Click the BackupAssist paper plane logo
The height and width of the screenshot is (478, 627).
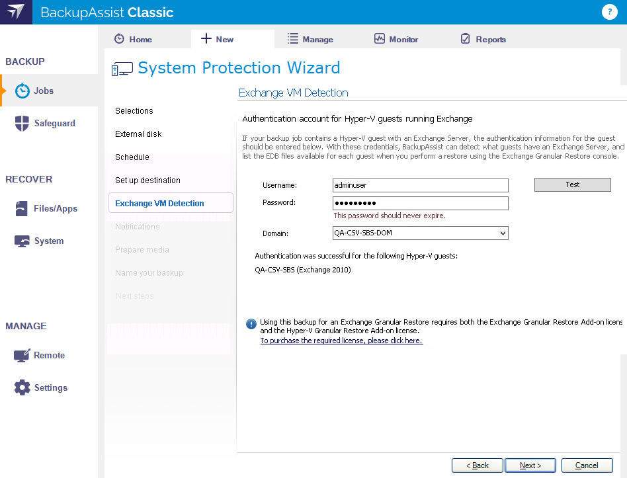pyautogui.click(x=16, y=12)
